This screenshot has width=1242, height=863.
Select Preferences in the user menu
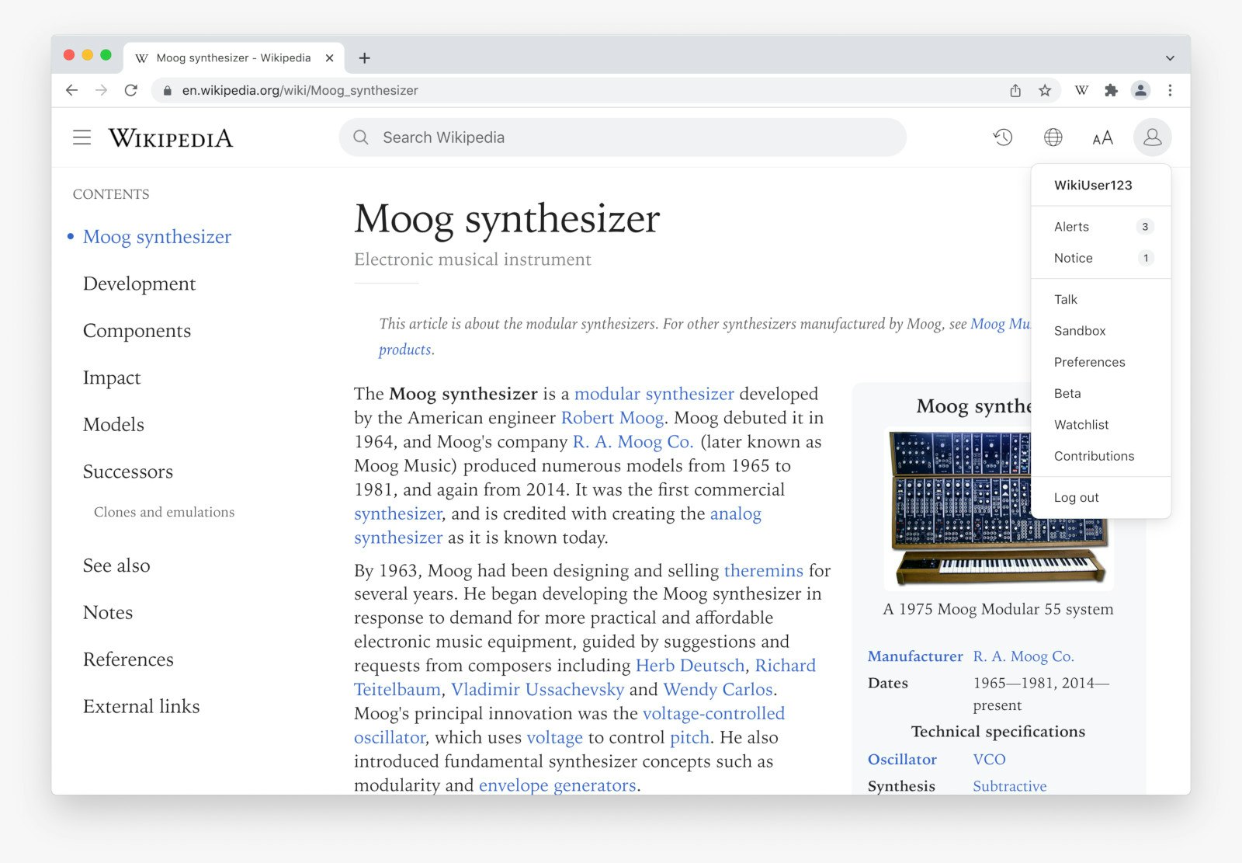pos(1089,362)
